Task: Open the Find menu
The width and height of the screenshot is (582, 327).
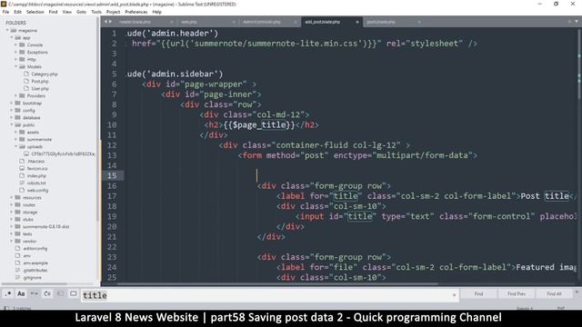Action: click(x=53, y=12)
